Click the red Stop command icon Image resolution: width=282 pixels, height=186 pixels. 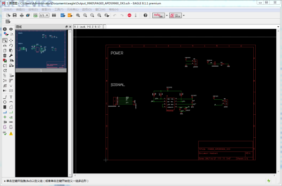[129, 15]
